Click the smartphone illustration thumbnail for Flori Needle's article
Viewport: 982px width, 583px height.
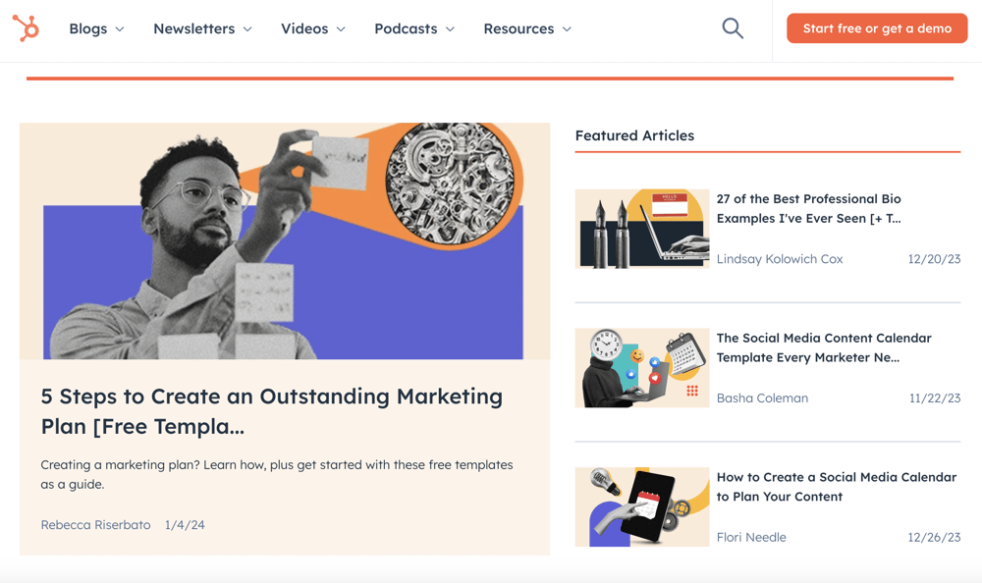pos(641,507)
